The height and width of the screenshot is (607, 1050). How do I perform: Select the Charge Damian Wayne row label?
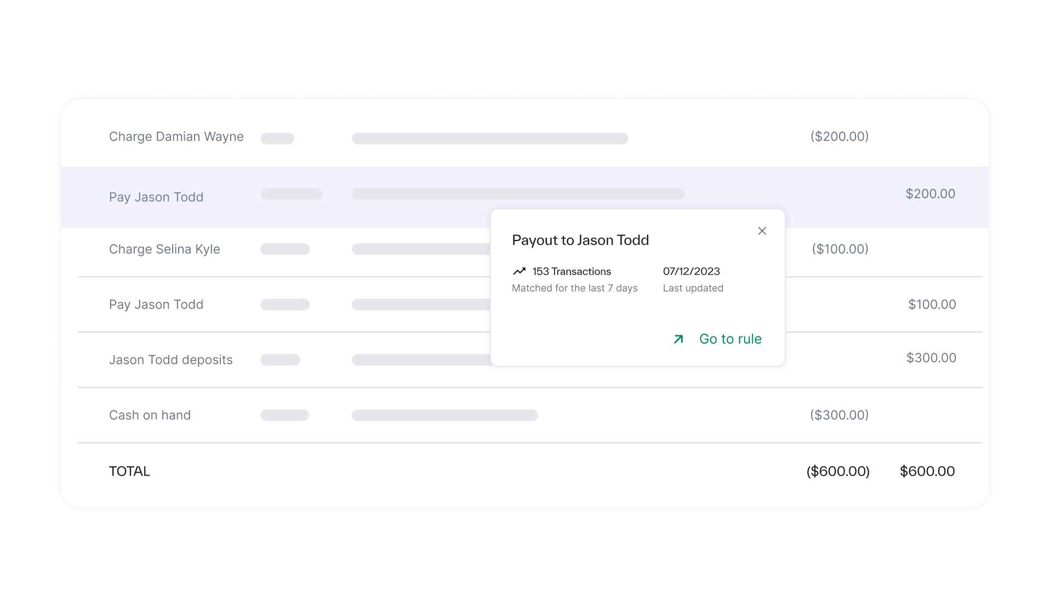pyautogui.click(x=176, y=136)
